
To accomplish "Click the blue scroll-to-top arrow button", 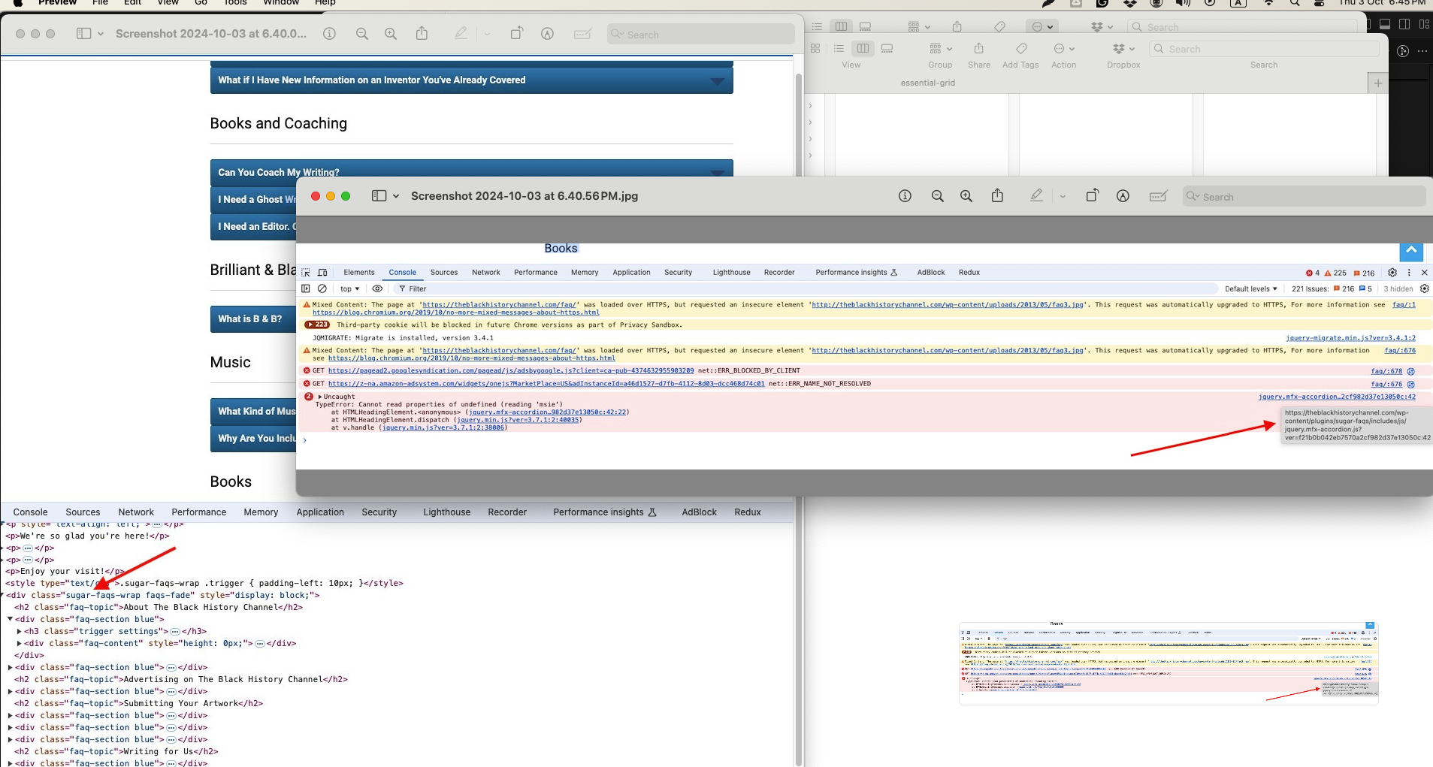I will tap(1411, 251).
